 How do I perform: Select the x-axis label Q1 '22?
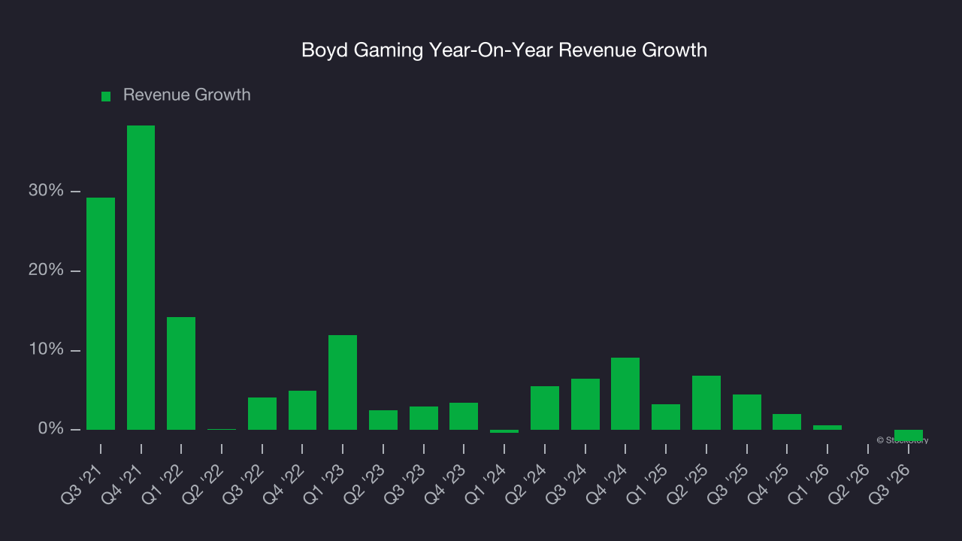tap(162, 485)
